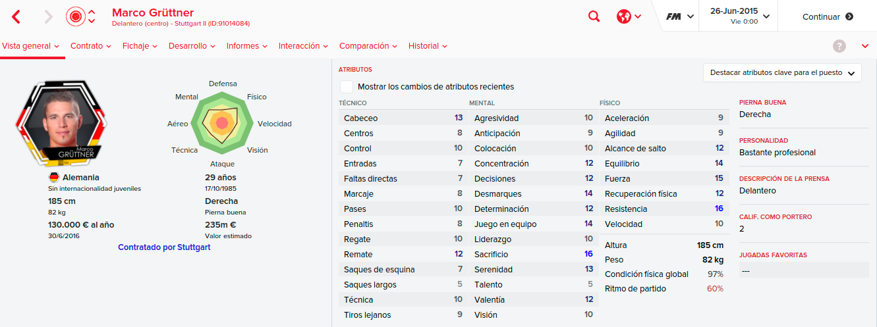Step to previous player with up chevron
Viewport: 877px width, 327px height.
92,12
